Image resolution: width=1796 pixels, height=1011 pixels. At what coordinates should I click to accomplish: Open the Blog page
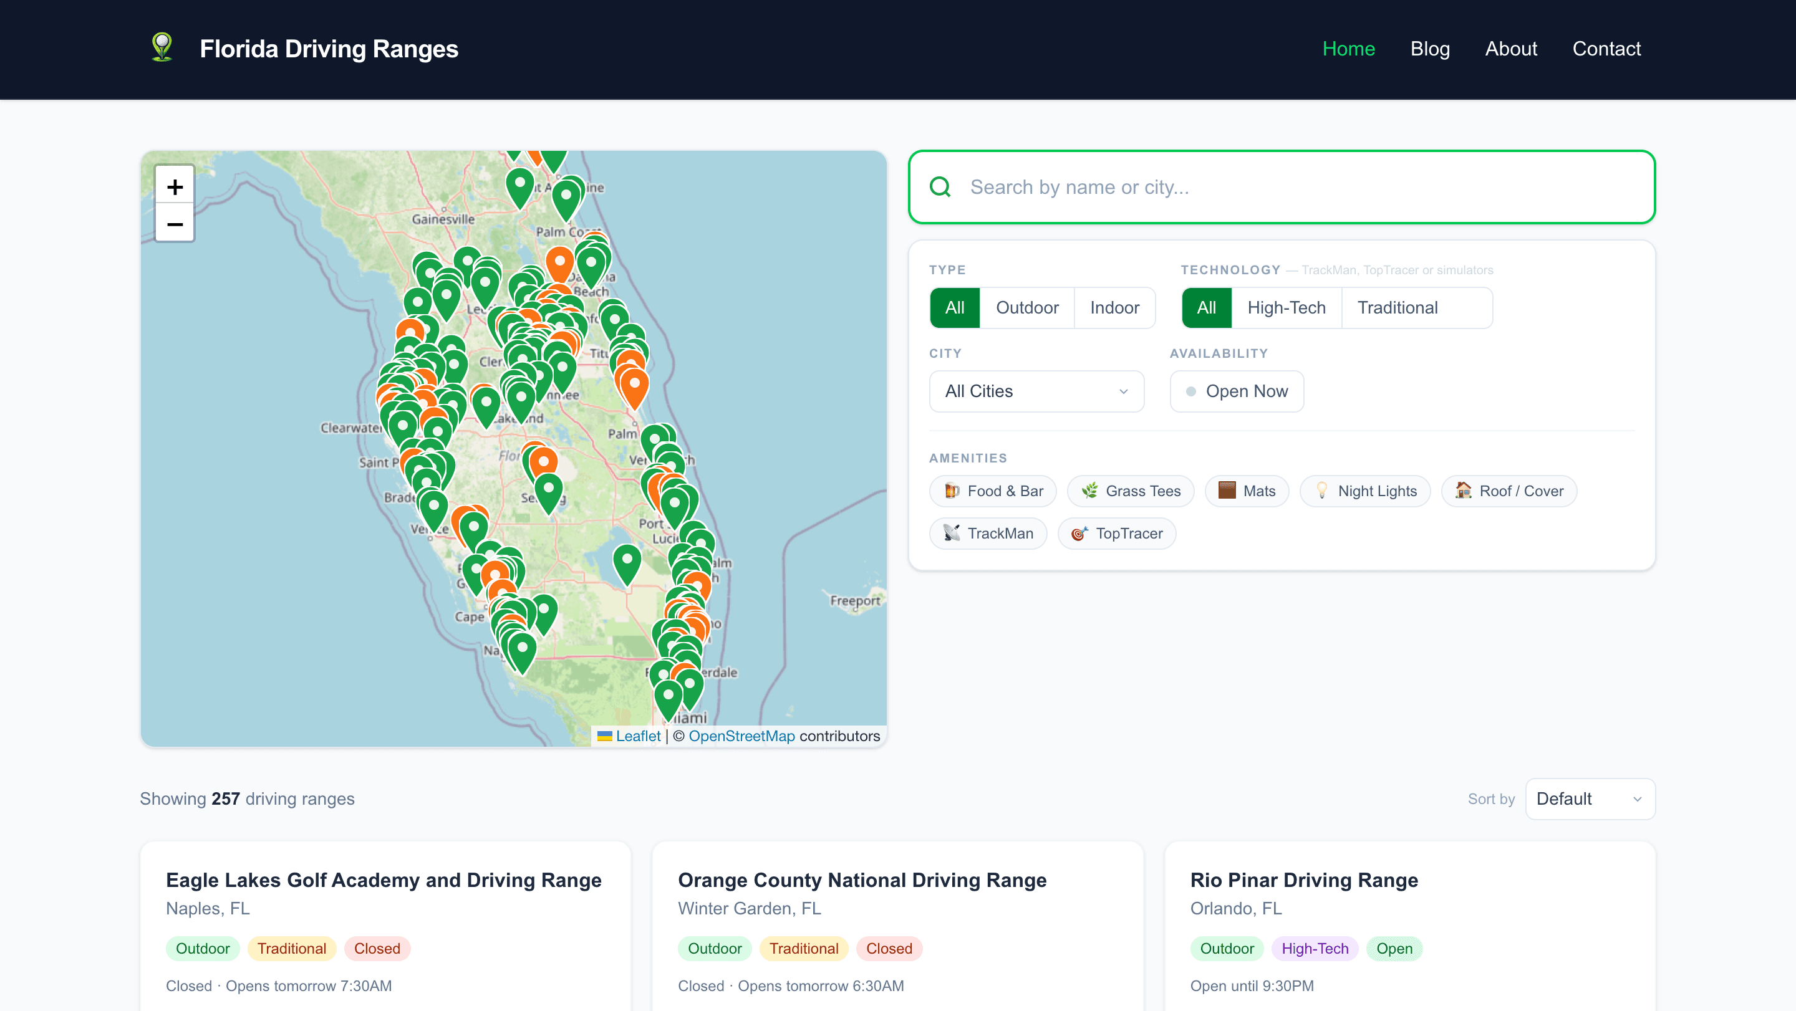tap(1429, 49)
